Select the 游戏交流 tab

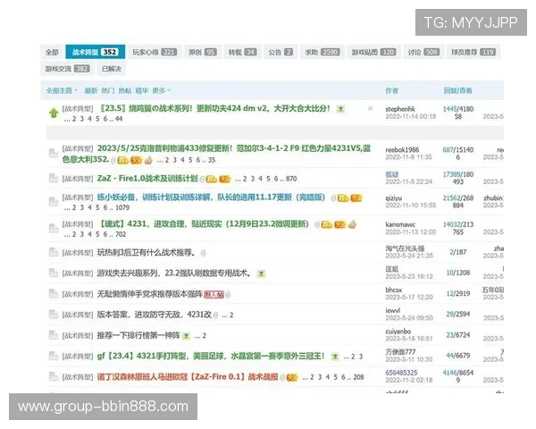pyautogui.click(x=67, y=69)
